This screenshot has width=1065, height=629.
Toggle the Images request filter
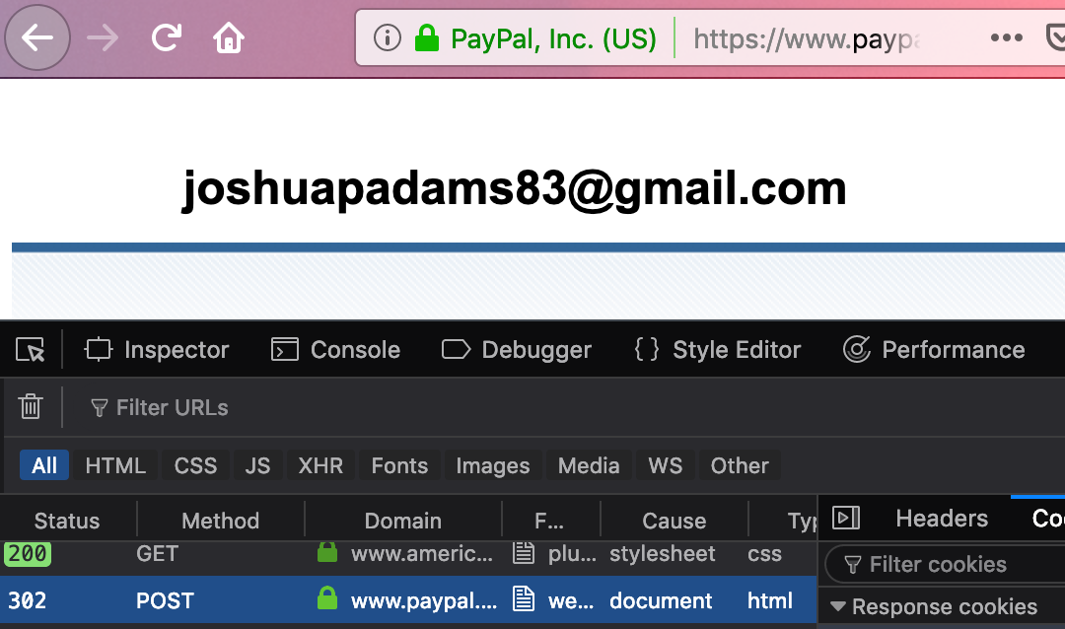(492, 465)
